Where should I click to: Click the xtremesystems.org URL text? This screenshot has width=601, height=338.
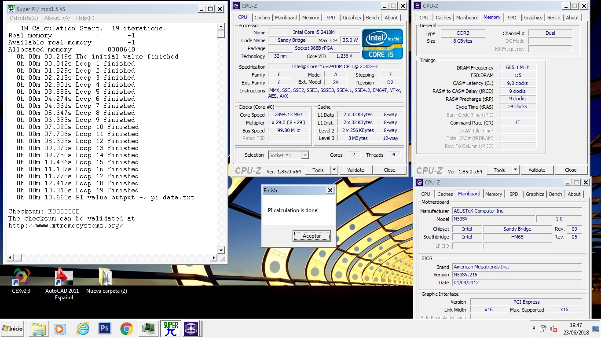click(66, 226)
